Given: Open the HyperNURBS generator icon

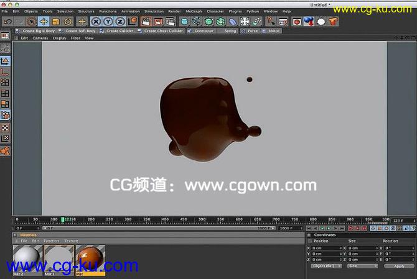Looking at the screenshot, I should click(208, 22).
